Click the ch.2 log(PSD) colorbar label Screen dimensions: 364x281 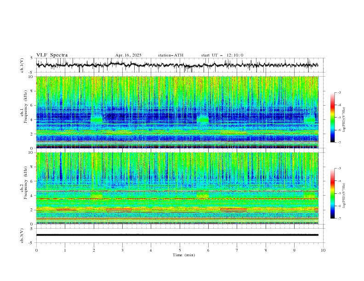tap(344, 196)
